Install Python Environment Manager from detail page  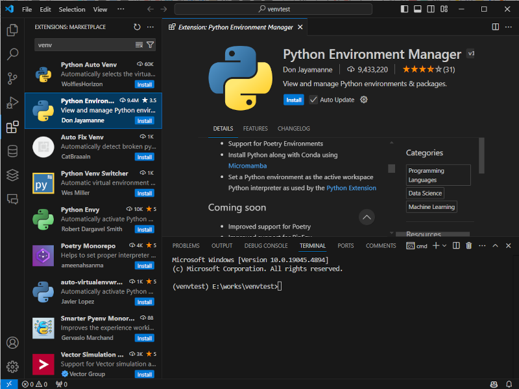294,100
